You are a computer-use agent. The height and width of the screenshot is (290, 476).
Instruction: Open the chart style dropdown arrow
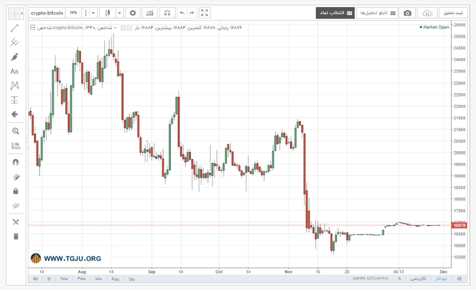120,13
